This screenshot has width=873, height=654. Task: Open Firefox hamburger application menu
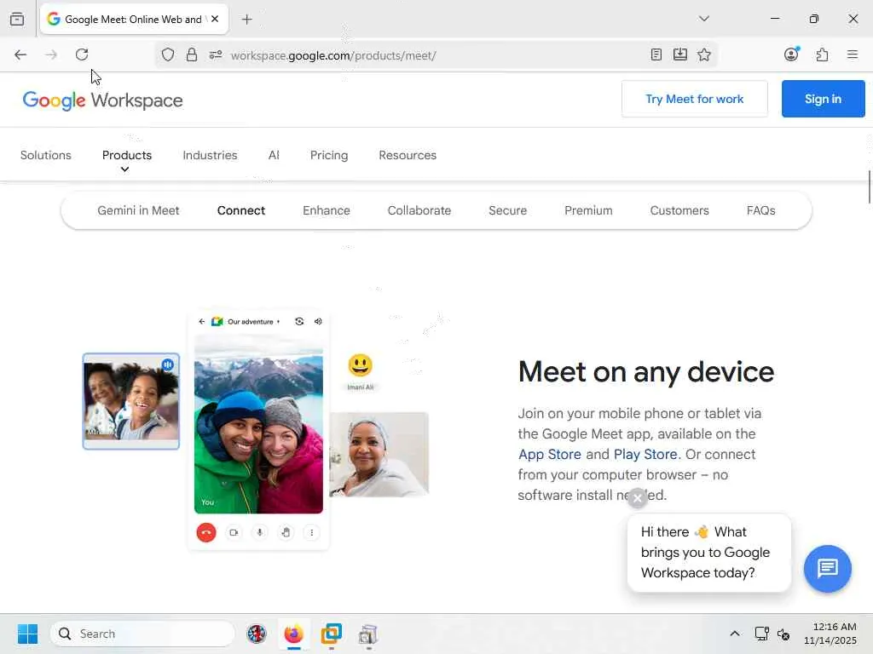(852, 54)
